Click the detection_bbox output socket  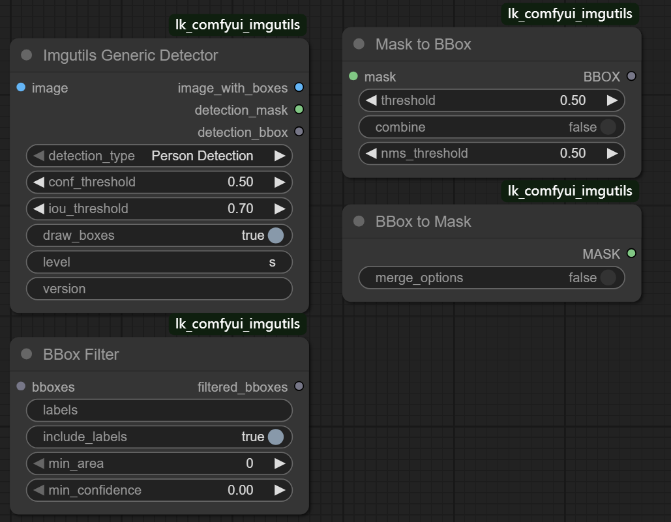pyautogui.click(x=299, y=131)
